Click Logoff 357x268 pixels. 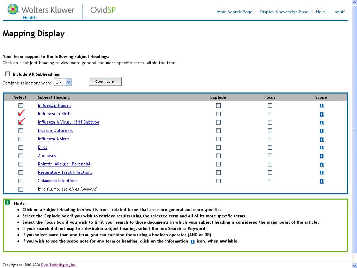point(339,12)
